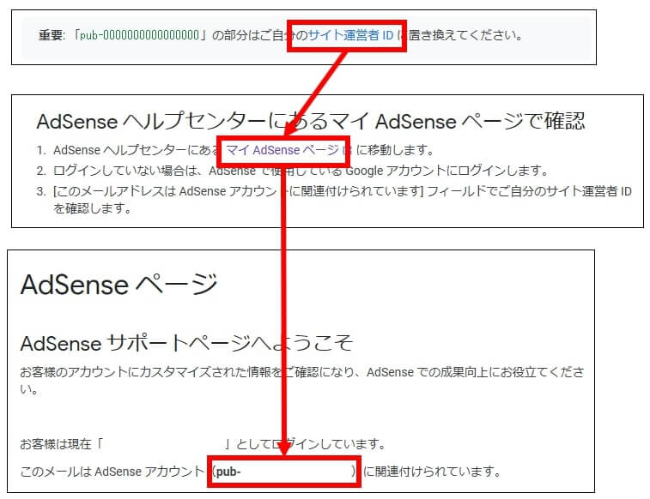Select the pub-0000000000000000 green code text
Viewport: 650px width, 499px height.
click(x=139, y=35)
